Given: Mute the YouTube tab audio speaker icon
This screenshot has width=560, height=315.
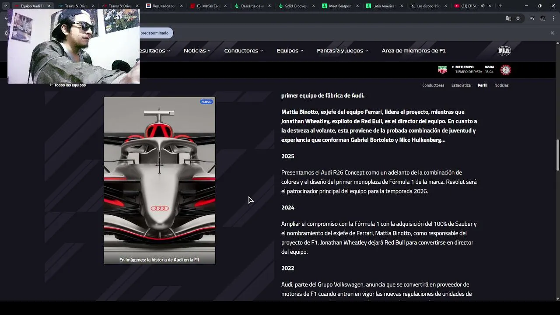Looking at the screenshot, I should pyautogui.click(x=483, y=6).
